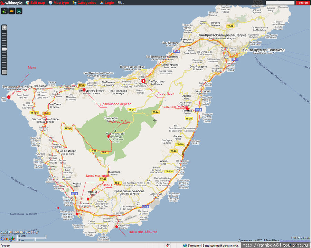Click the lighthouse marker near Buenavista del Norte
311x248 pixels.
[9, 97]
